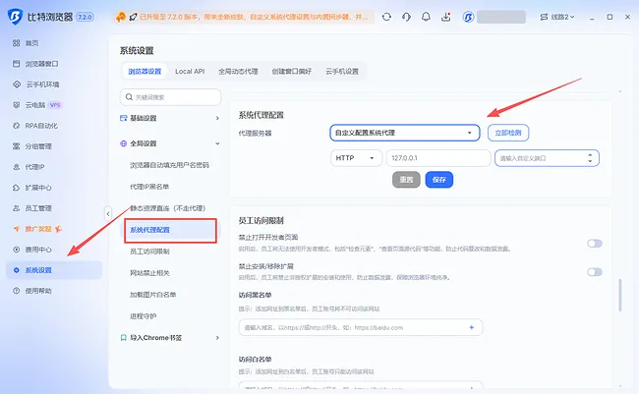
Task: Select 进程守护 item
Action: coord(144,316)
